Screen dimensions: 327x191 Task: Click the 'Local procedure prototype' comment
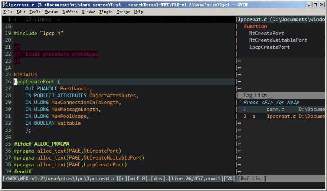[62, 54]
